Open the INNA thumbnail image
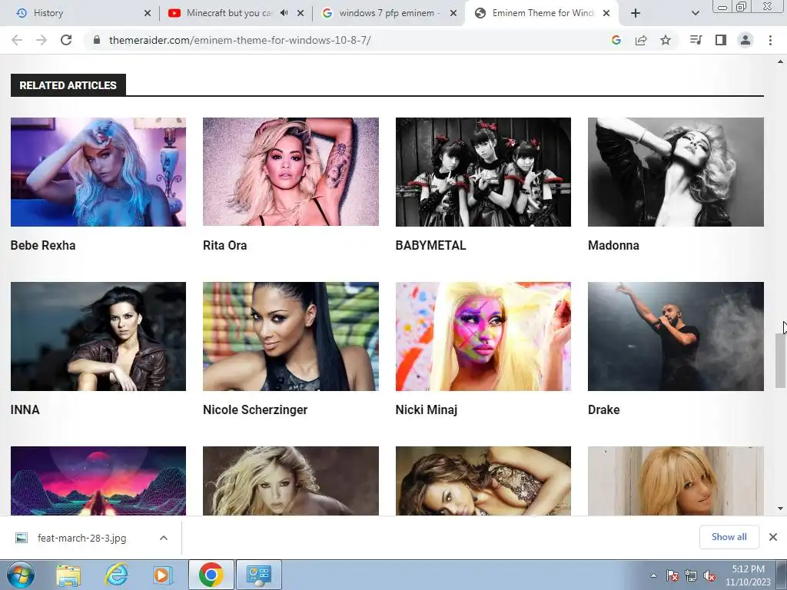 point(98,336)
